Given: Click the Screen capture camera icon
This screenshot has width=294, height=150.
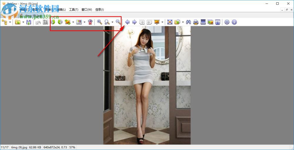Looking at the screenshot, I should point(218,22).
